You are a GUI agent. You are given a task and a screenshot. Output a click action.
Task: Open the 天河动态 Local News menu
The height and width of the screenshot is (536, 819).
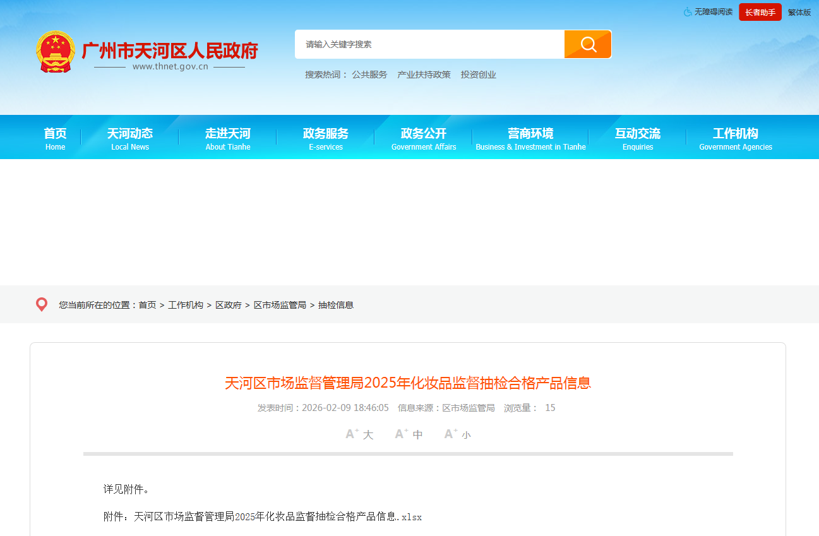tap(130, 138)
